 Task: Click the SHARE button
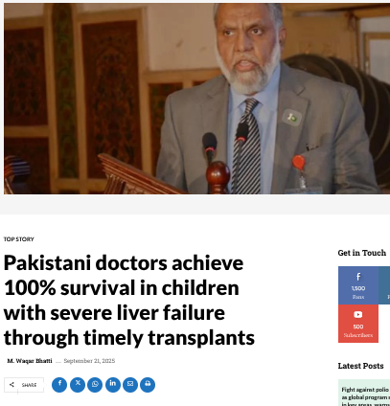point(24,385)
